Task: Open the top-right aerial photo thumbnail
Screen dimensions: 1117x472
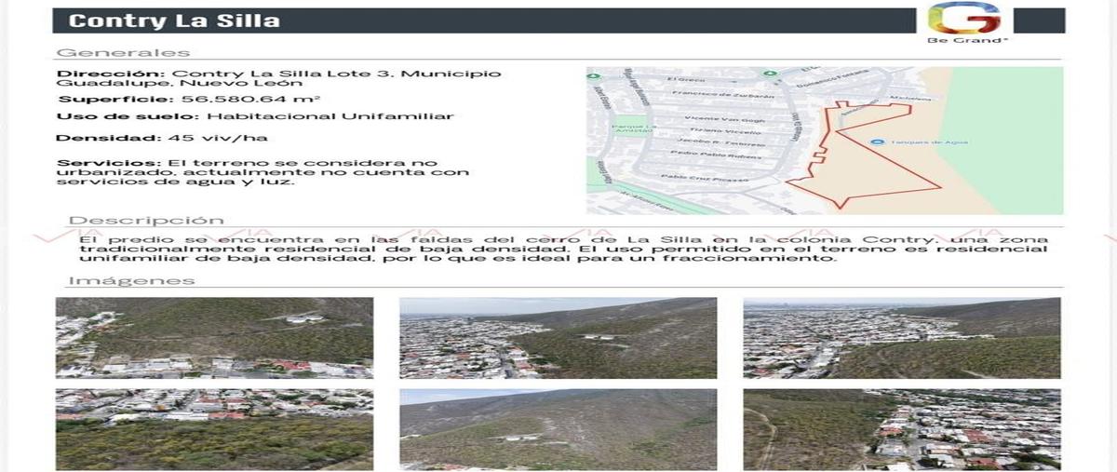Action: pos(901,337)
